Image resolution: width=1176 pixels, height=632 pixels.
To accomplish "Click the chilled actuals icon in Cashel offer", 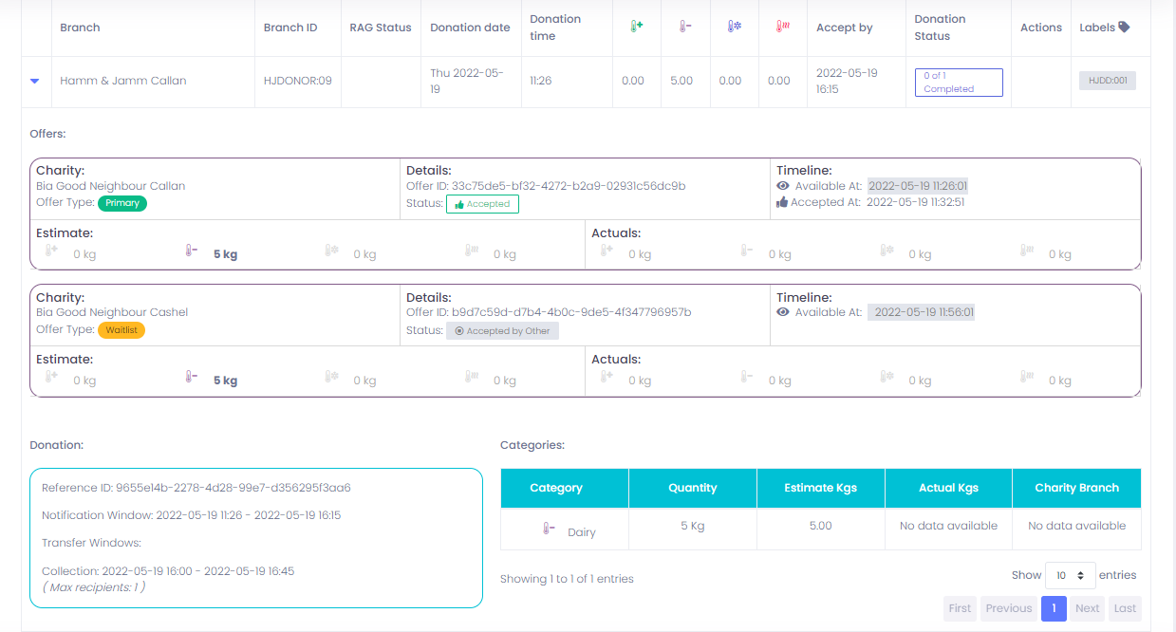I will click(x=747, y=377).
